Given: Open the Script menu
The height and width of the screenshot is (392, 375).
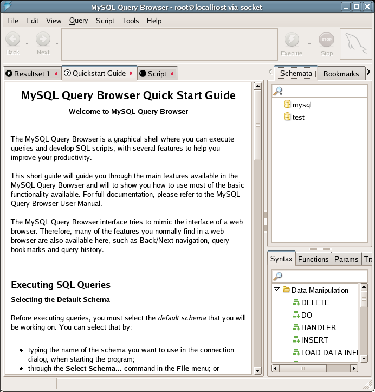Looking at the screenshot, I should click(x=105, y=21).
